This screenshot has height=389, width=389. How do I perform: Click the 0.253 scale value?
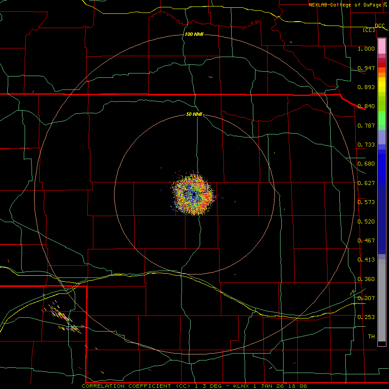point(366,317)
